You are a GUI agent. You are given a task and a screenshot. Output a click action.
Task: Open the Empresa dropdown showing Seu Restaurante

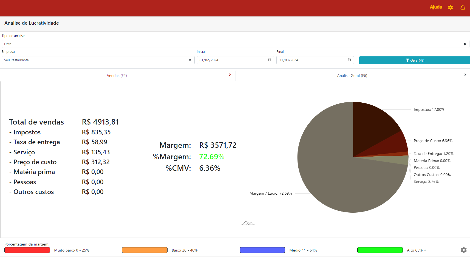coord(98,60)
